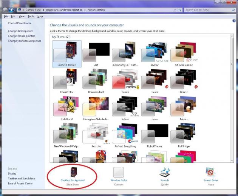Click the My Themes (27) group header
238x196 pixels.
[x=61, y=37]
